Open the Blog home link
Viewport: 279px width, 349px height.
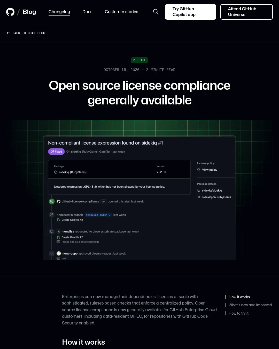pos(29,12)
